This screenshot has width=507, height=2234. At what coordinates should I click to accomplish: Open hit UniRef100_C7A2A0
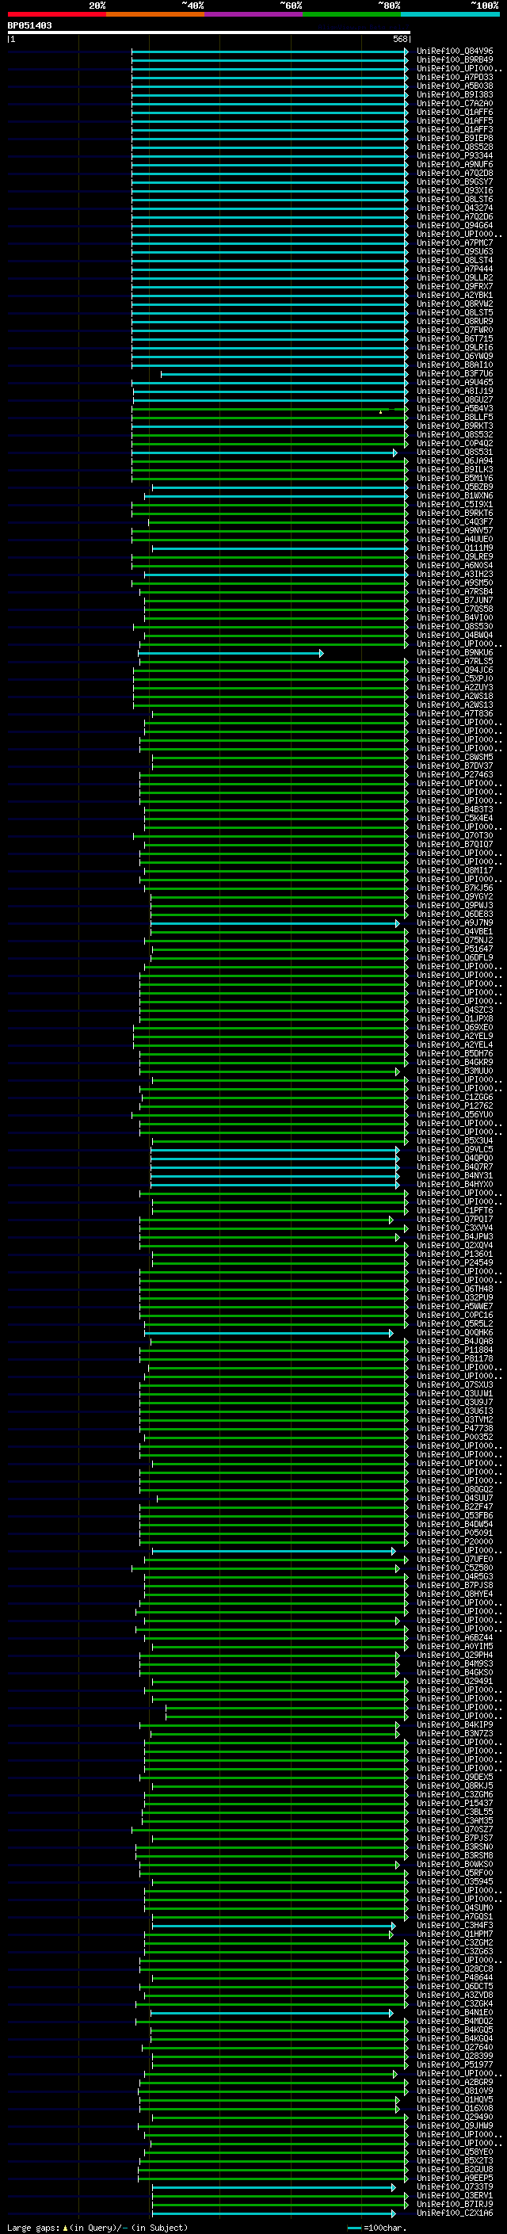[x=455, y=103]
